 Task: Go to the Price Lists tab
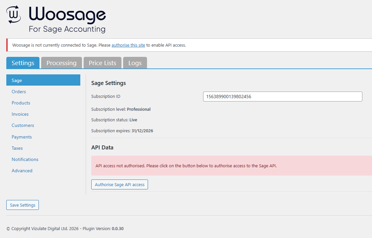tap(102, 63)
